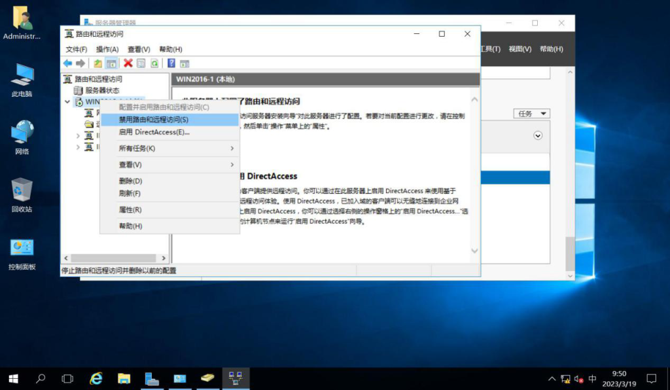
Task: Open the 操作(A) menu in menu bar
Action: [107, 49]
